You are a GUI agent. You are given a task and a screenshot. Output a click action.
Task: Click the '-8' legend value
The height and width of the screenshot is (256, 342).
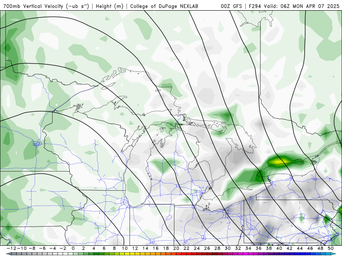(x=32, y=248)
